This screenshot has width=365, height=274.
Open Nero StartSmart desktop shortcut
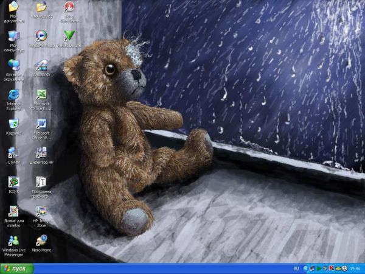tap(69, 7)
